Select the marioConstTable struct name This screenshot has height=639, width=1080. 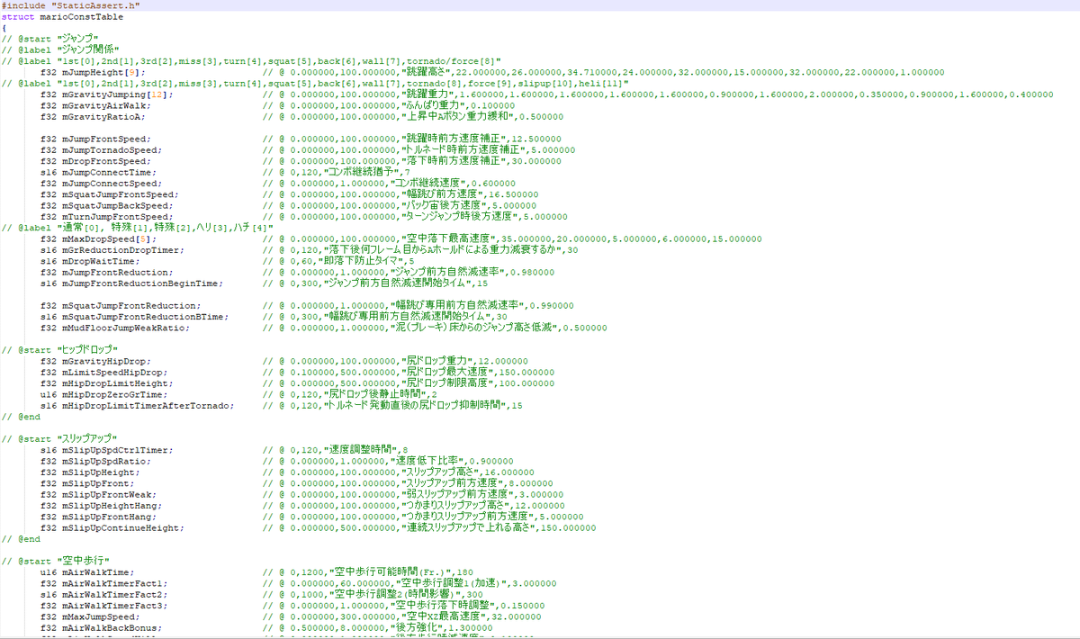(x=81, y=16)
